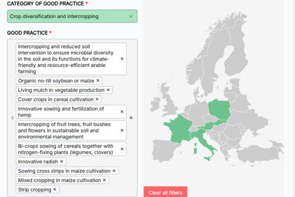
Task: Remove 'Intercropping of fruit trees' tag
Action: pos(122,131)
